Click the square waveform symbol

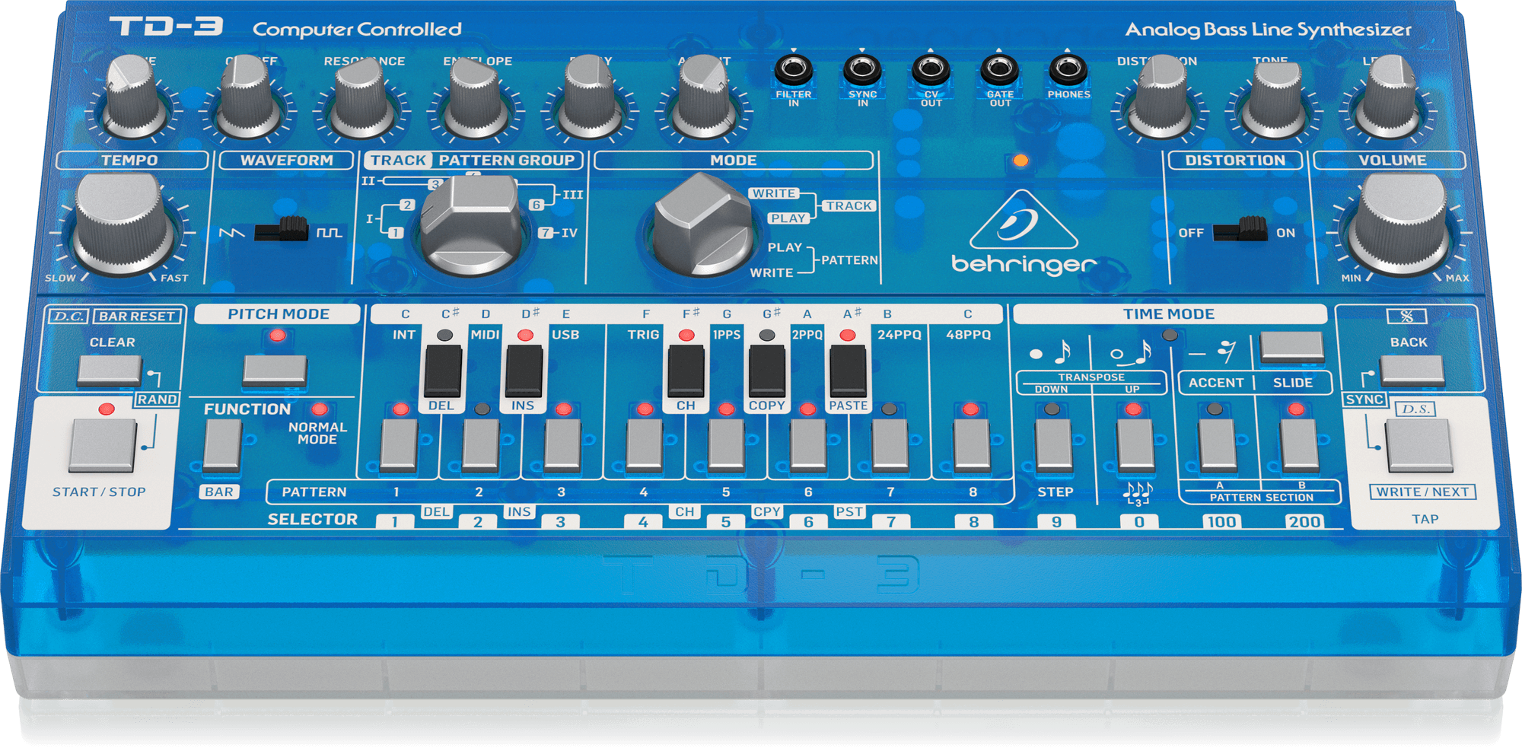329,232
